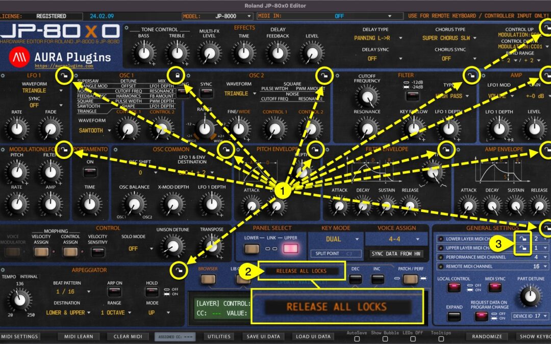Image resolution: width=551 pixels, height=344 pixels.
Task: Click lock icon for LOWER LAYER MIDI CHANNEL
Action: (523, 240)
